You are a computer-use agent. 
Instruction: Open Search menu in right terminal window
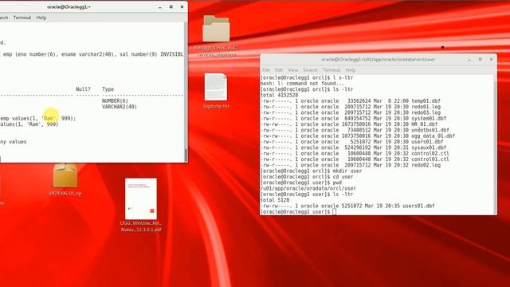coord(310,70)
